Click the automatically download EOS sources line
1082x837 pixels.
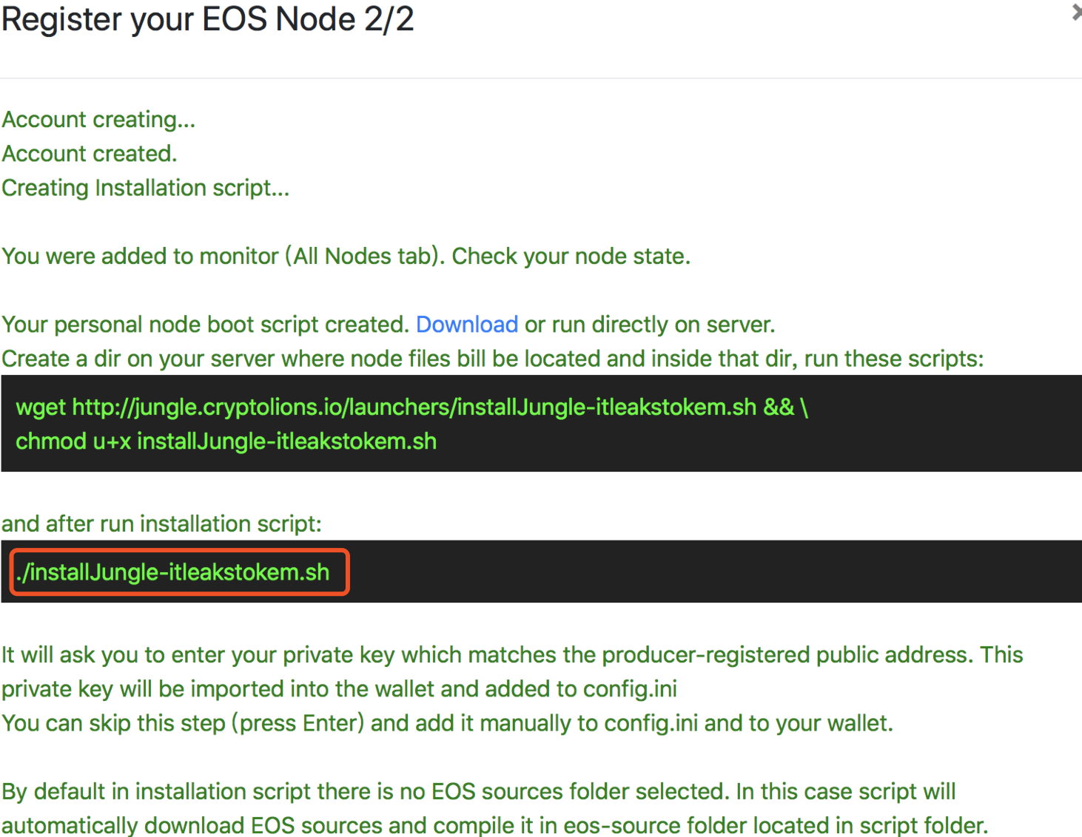494,825
